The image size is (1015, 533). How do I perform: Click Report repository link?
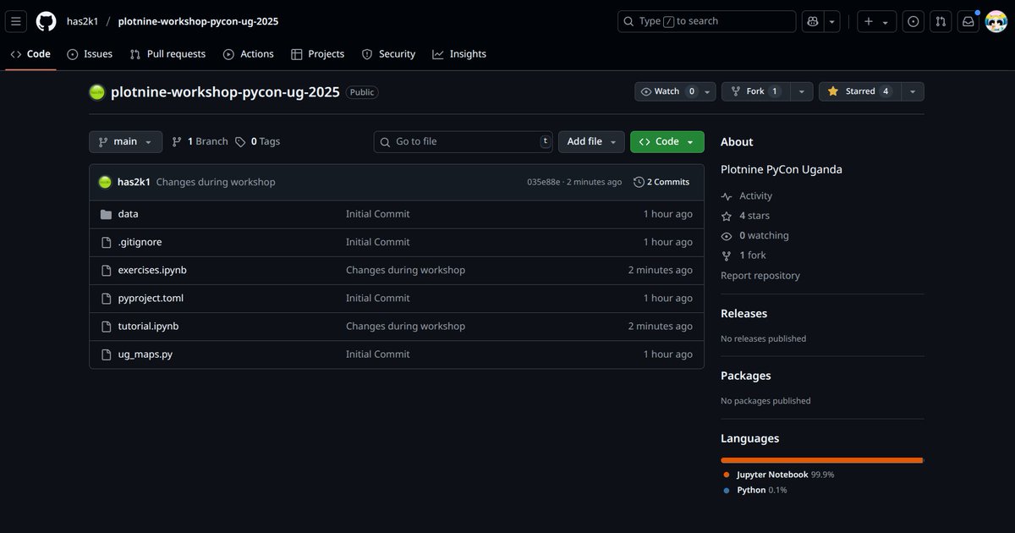point(760,276)
